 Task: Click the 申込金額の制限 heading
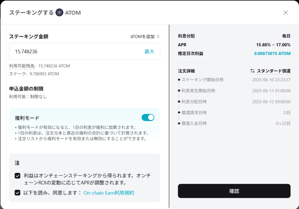26,89
